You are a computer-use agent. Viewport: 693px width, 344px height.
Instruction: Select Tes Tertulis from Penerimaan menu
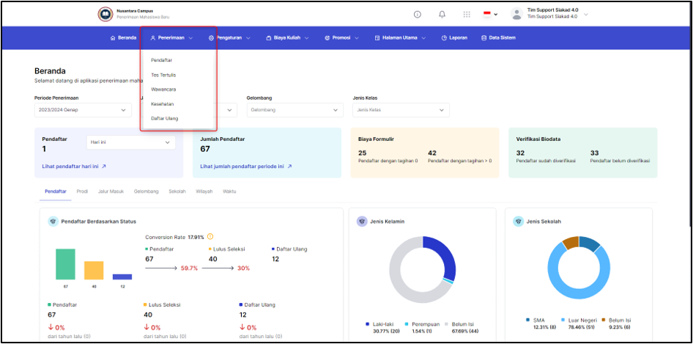tap(163, 75)
